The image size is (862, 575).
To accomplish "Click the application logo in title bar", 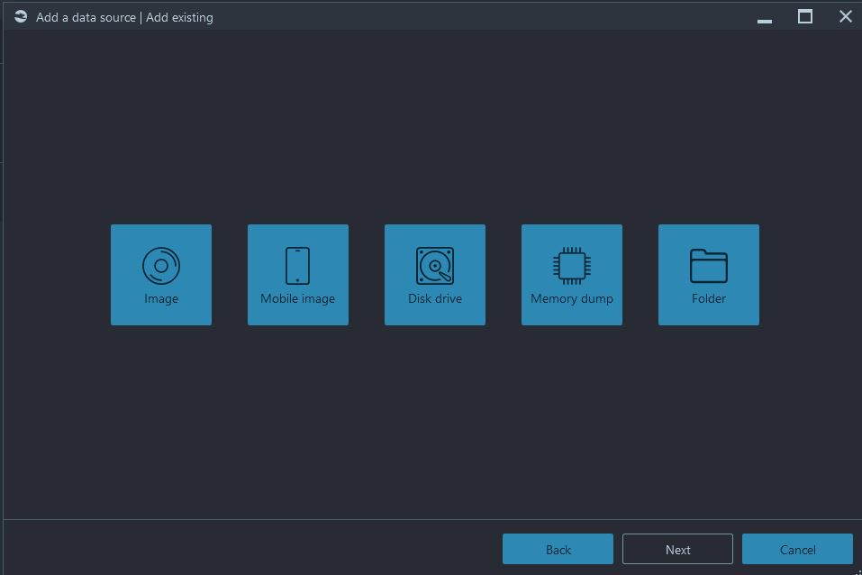I will (21, 17).
